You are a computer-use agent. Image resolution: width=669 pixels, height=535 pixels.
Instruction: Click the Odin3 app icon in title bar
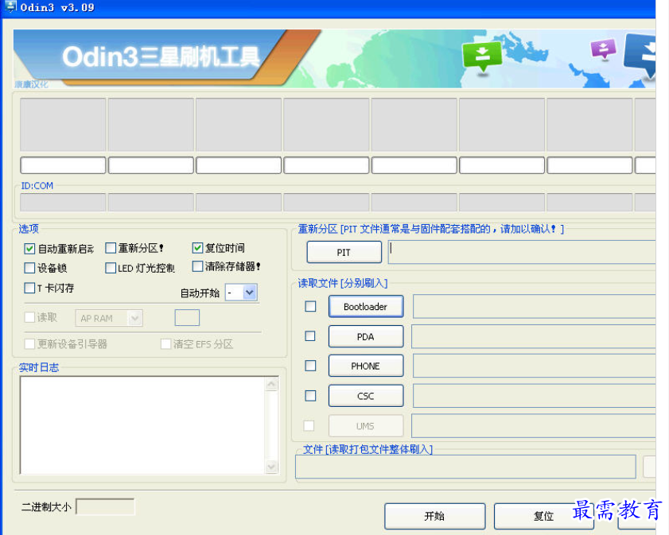[10, 6]
